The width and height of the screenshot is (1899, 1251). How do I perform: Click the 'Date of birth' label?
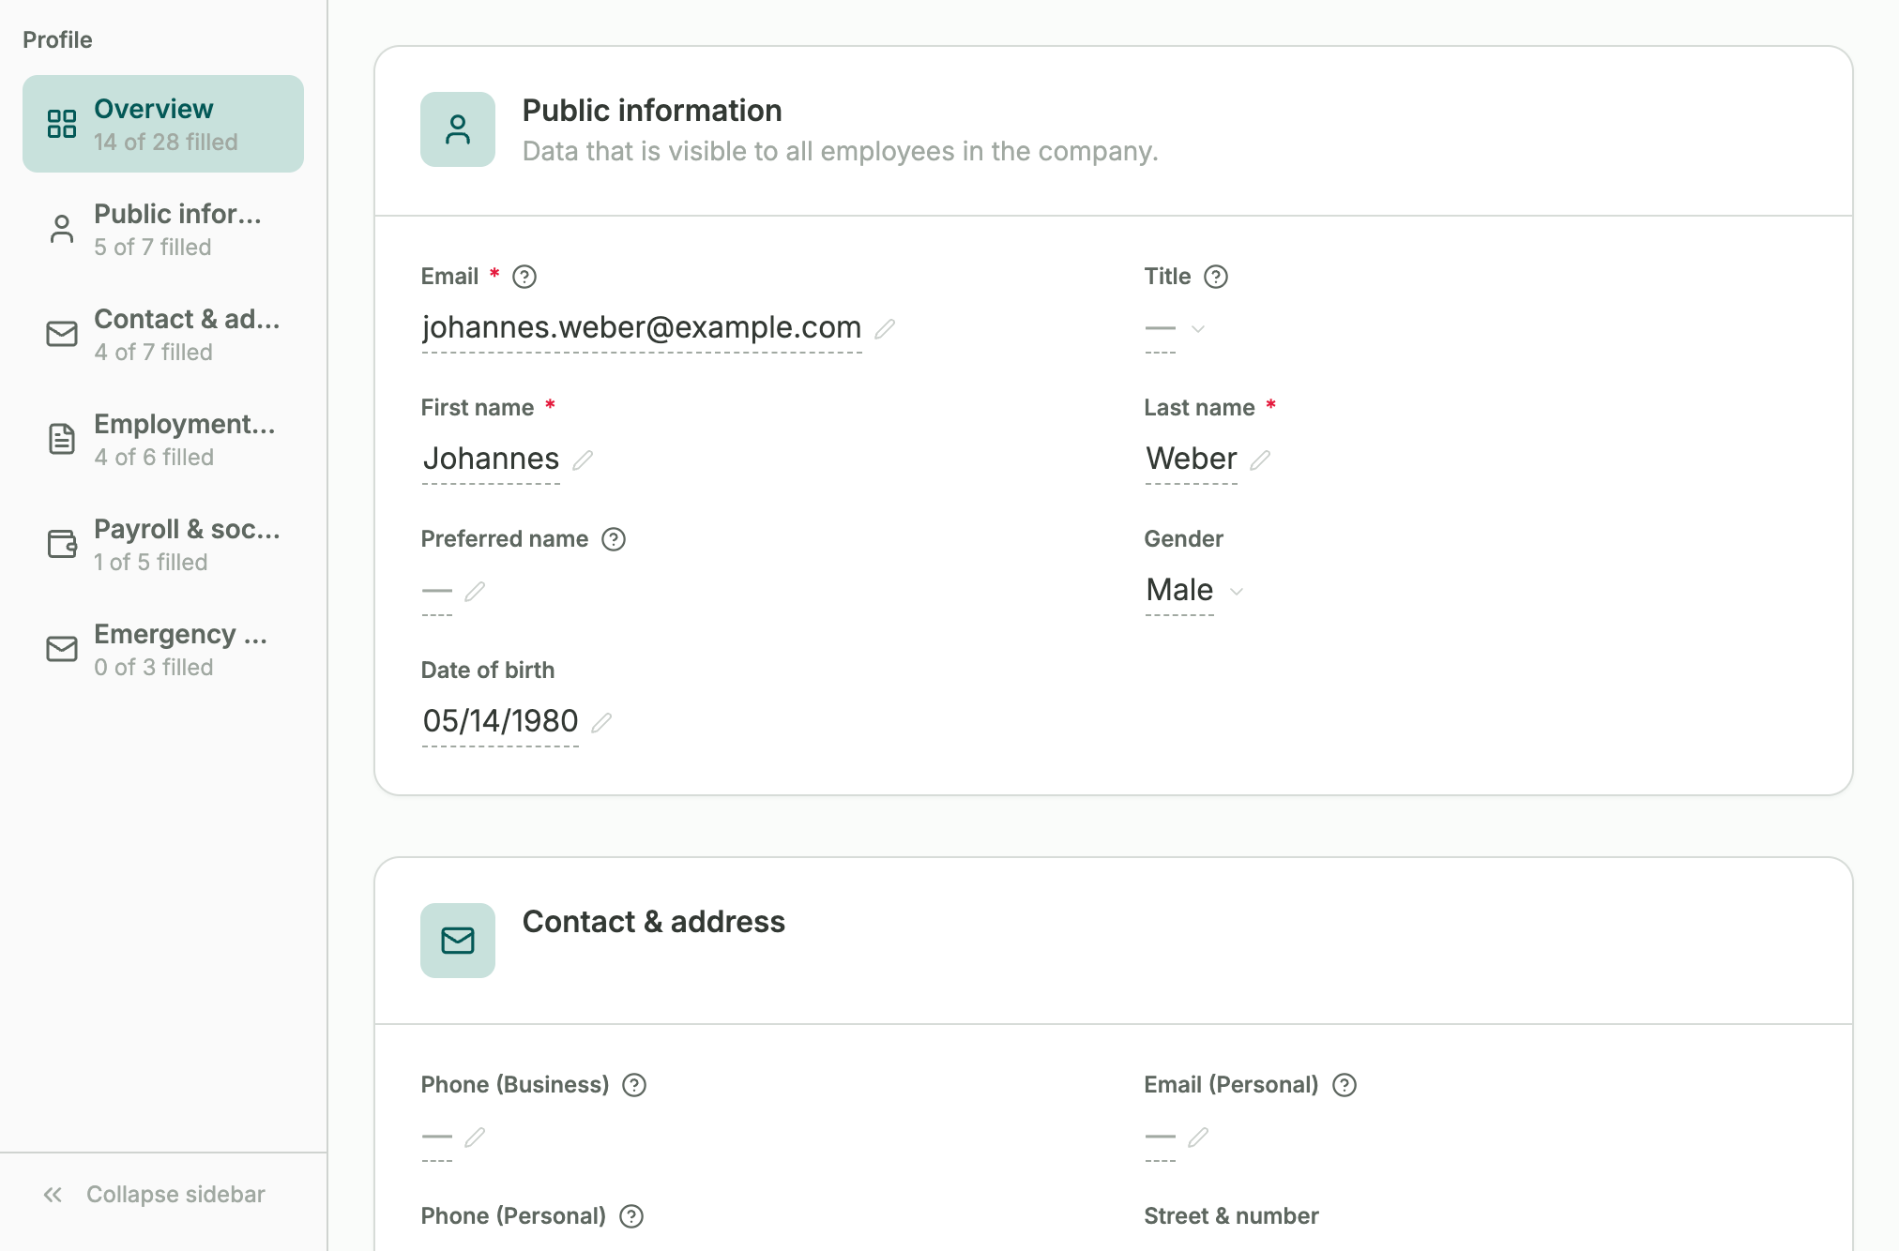[x=488, y=671]
